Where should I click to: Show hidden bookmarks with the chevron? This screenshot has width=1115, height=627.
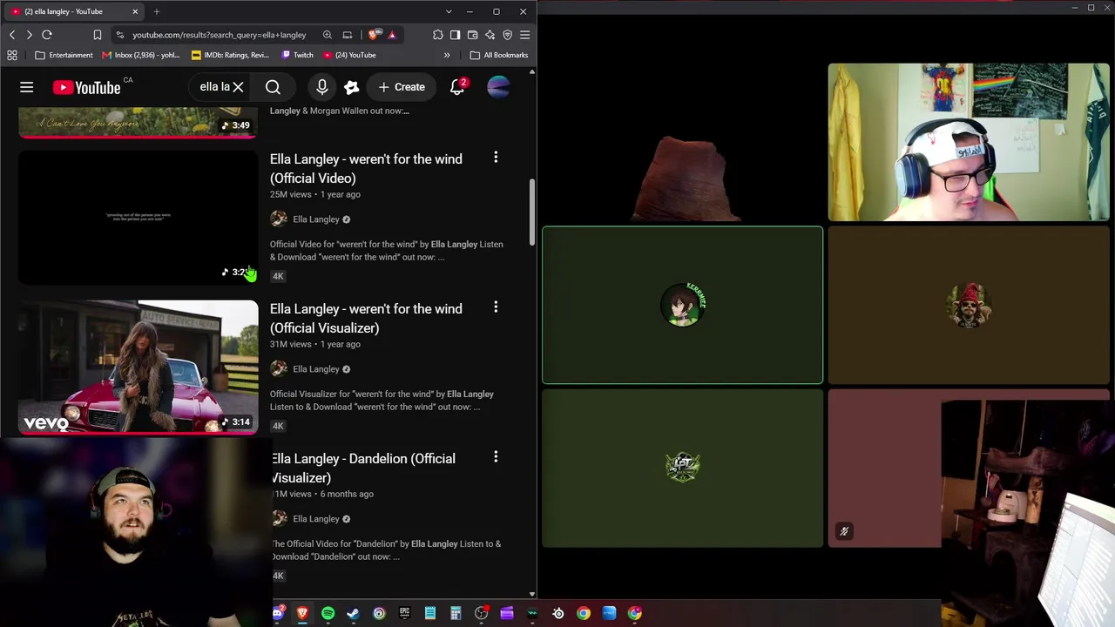(x=447, y=55)
